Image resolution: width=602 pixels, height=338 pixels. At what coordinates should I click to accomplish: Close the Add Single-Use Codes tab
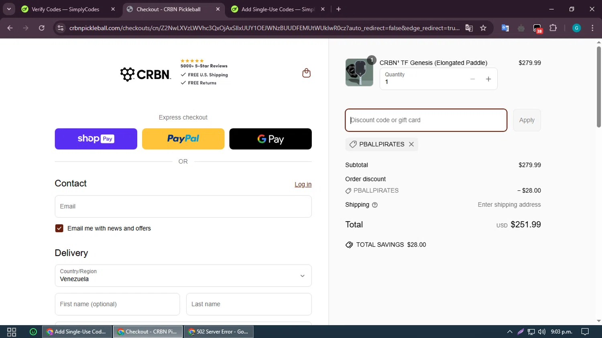coord(323,9)
